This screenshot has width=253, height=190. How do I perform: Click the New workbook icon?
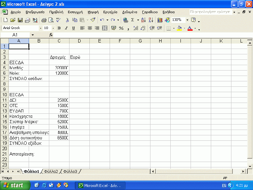pyautogui.click(x=5, y=20)
